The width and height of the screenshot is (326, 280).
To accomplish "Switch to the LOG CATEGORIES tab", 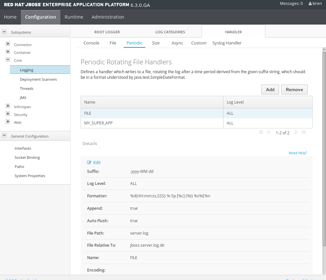I will (x=170, y=32).
